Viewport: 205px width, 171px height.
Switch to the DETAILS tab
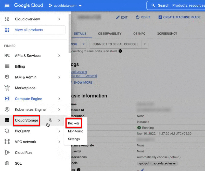[80, 34]
